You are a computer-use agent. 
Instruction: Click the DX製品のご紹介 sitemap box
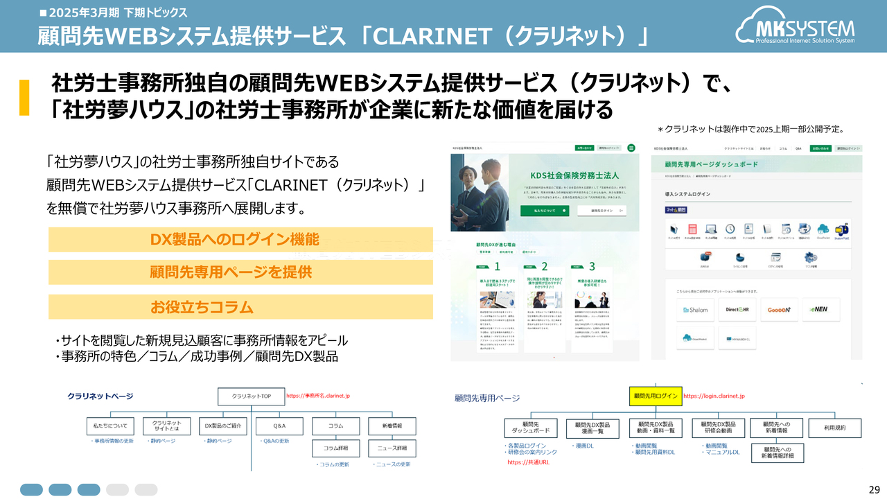223,426
